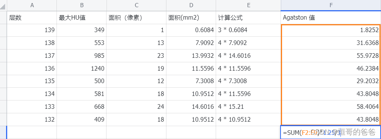Select formula cell 4 * 14.6016
This screenshot has height=139, width=381.
point(249,56)
